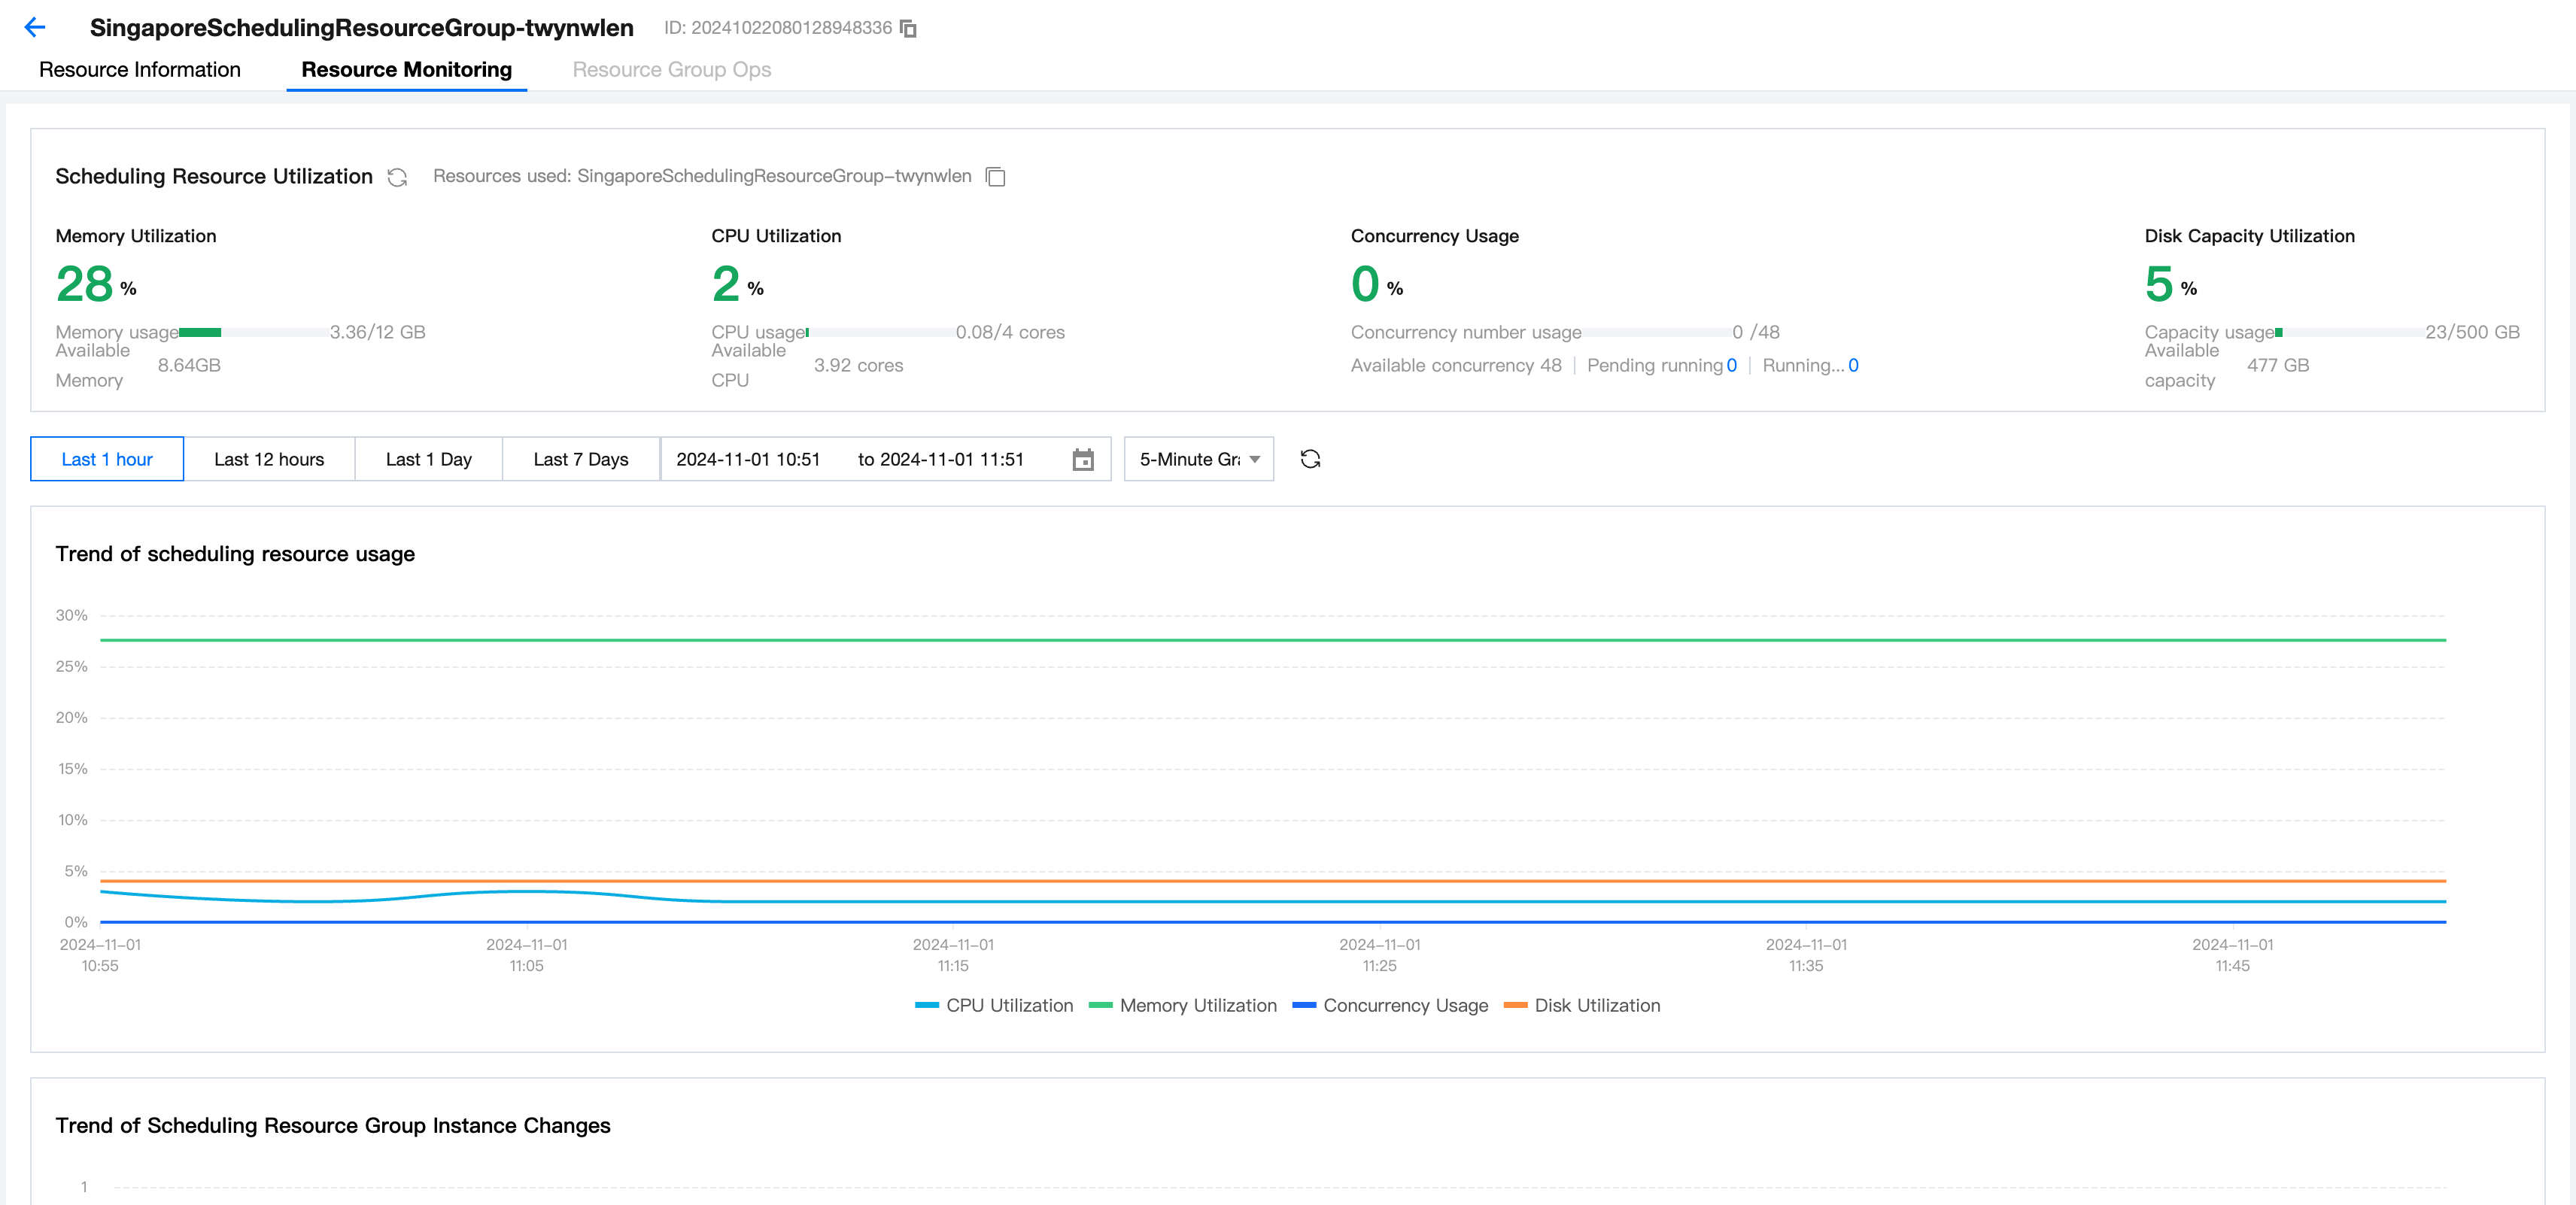The width and height of the screenshot is (2576, 1205).
Task: Select the Last 1 hour range
Action: coord(107,459)
